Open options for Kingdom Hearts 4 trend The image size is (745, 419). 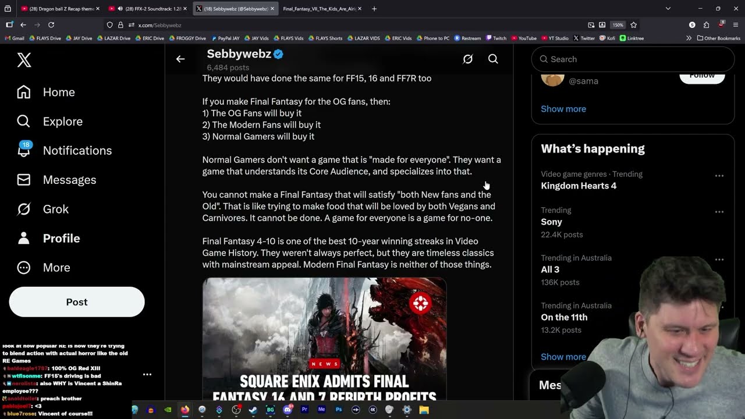click(719, 176)
